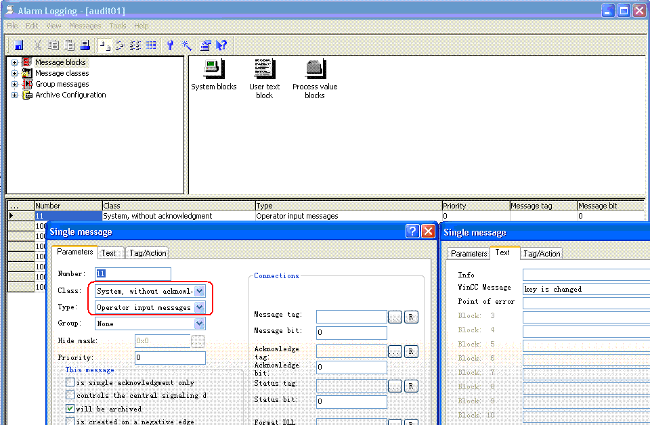Check 'is single acknowledgment only' checkbox

[70, 382]
